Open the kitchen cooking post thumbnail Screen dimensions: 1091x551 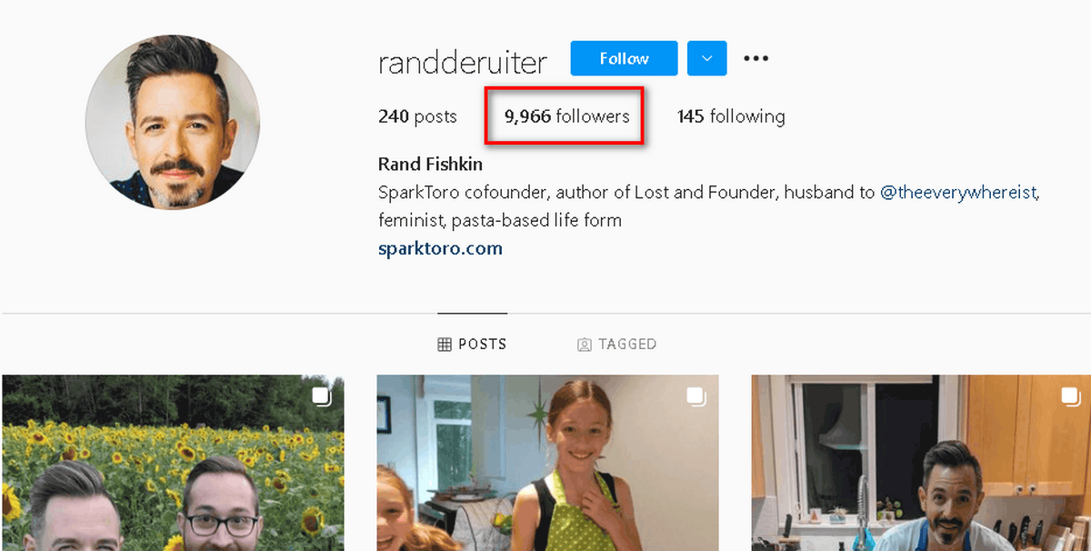click(921, 463)
